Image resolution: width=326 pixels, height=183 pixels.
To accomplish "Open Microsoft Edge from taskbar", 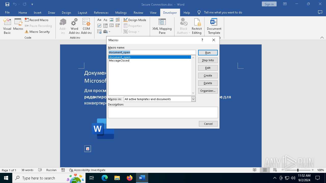I will [104, 178].
